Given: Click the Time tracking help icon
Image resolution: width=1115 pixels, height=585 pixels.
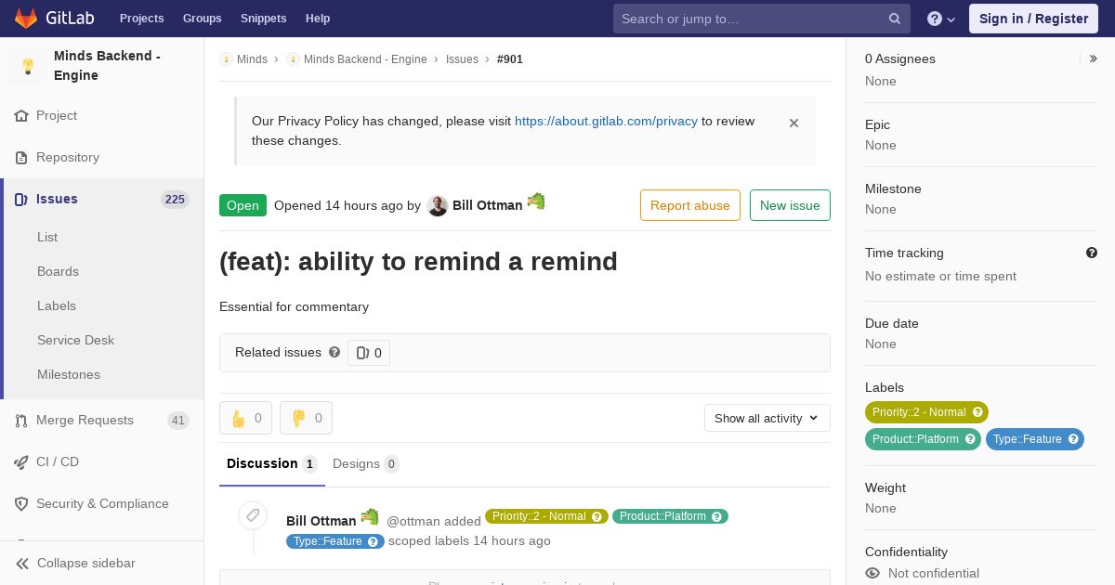Looking at the screenshot, I should pos(1092,253).
